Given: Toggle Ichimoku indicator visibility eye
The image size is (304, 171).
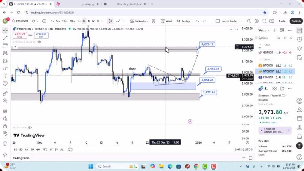Looking at the screenshot, I should (39, 42).
